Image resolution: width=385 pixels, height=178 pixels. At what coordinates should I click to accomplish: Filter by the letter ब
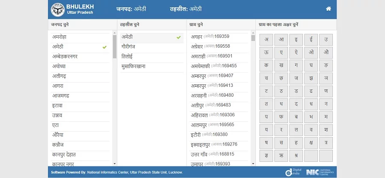296,117
